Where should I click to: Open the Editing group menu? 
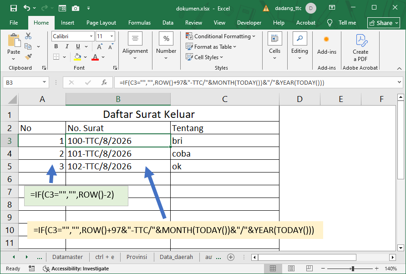(299, 46)
